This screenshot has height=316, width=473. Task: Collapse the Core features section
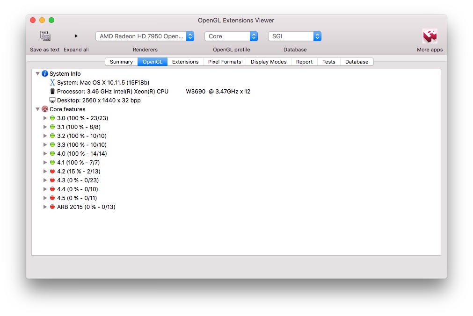(38, 109)
